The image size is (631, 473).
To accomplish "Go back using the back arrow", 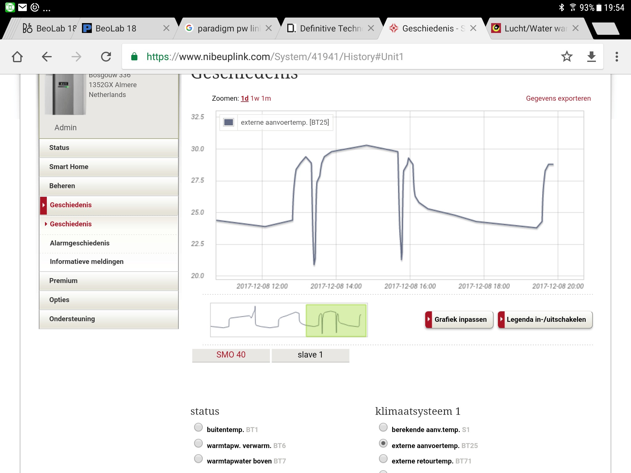I will [x=47, y=57].
